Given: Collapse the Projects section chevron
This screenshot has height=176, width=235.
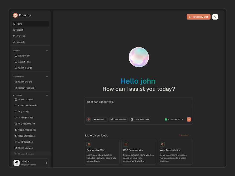Looking at the screenshot, I should pyautogui.click(x=47, y=51).
